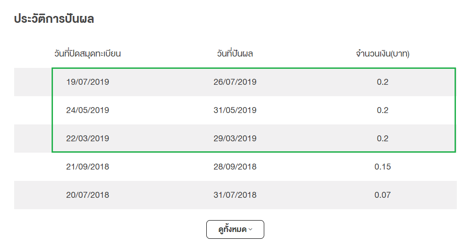471x242 pixels.
Task: Click dividend date 29/03/2019
Action: click(x=235, y=139)
